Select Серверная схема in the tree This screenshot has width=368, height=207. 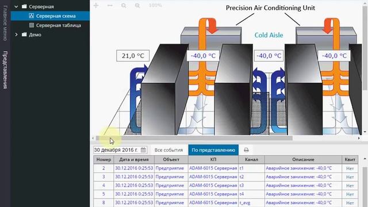coord(50,16)
